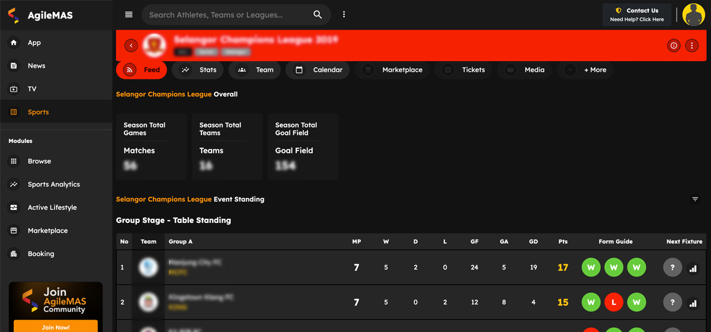Open the Tickets tab
The image size is (711, 332).
(x=463, y=70)
